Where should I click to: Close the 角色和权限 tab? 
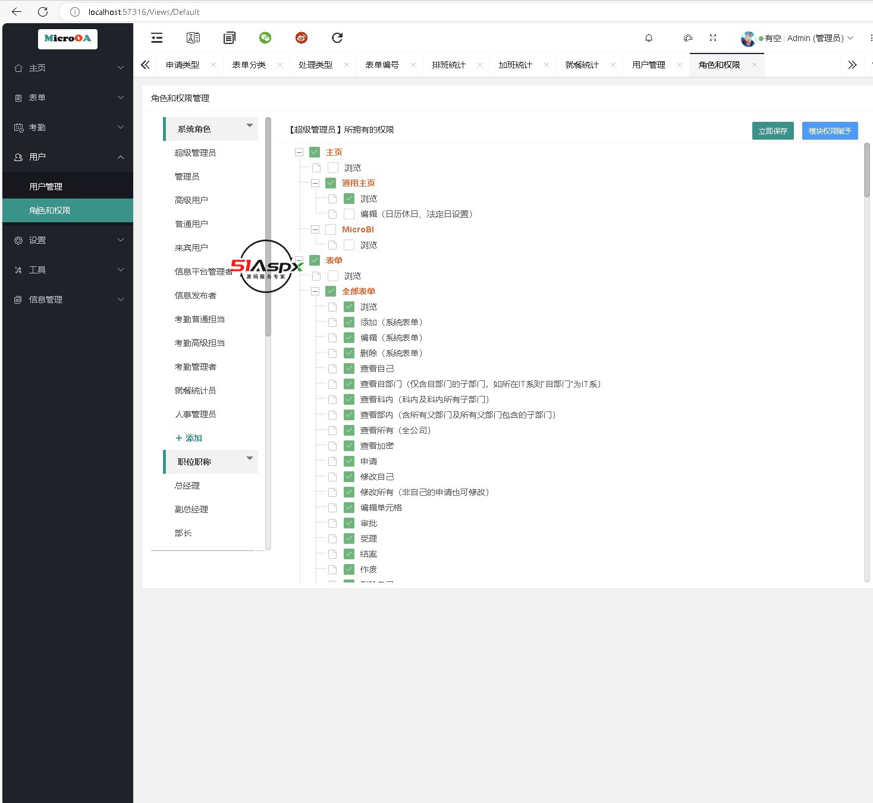tap(755, 65)
